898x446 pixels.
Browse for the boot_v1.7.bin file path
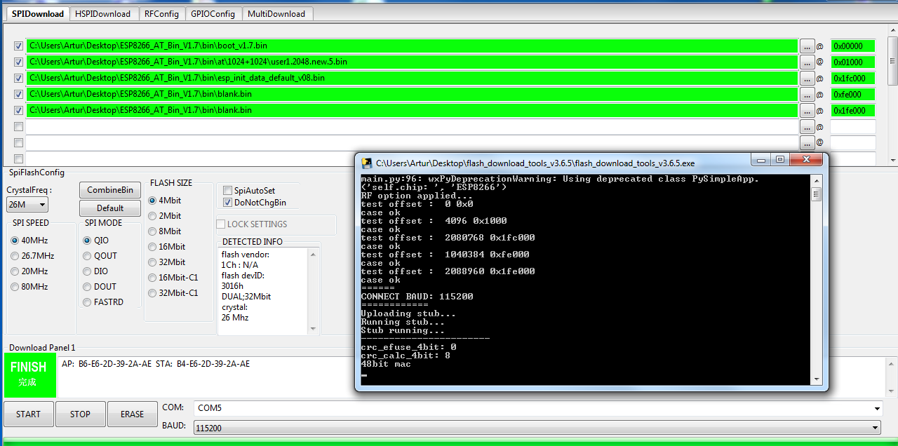pos(807,46)
